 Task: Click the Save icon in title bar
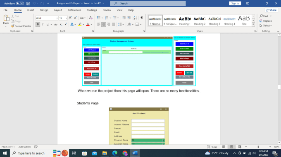click(28, 3)
